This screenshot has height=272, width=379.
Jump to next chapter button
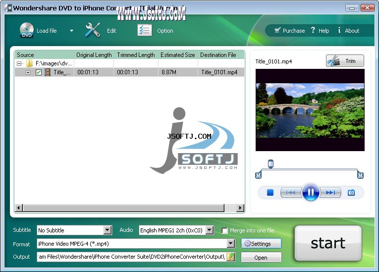click(330, 193)
